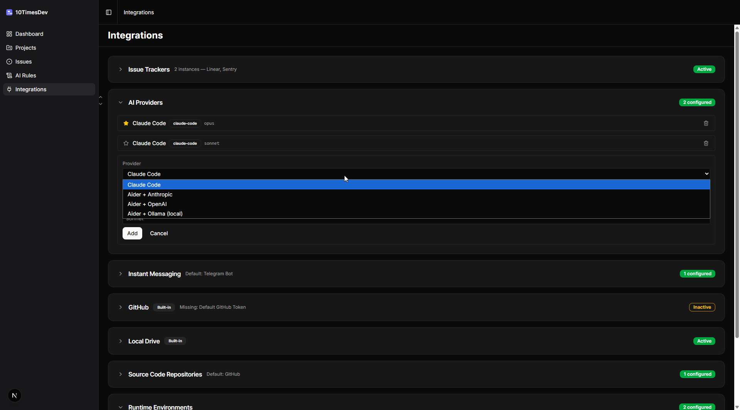Delete the Claude Code sonnet provider
Viewport: 740px width, 410px height.
coord(706,143)
